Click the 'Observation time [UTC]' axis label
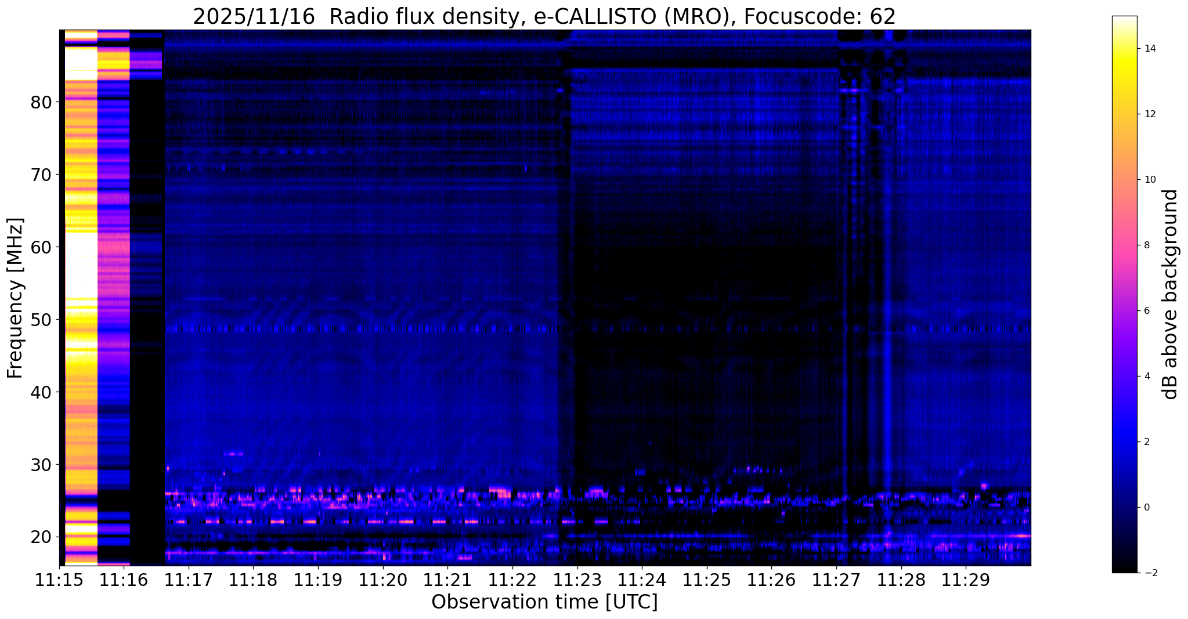 544,602
